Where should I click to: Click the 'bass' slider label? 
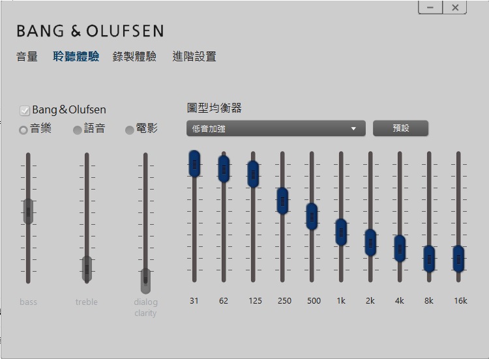29,302
